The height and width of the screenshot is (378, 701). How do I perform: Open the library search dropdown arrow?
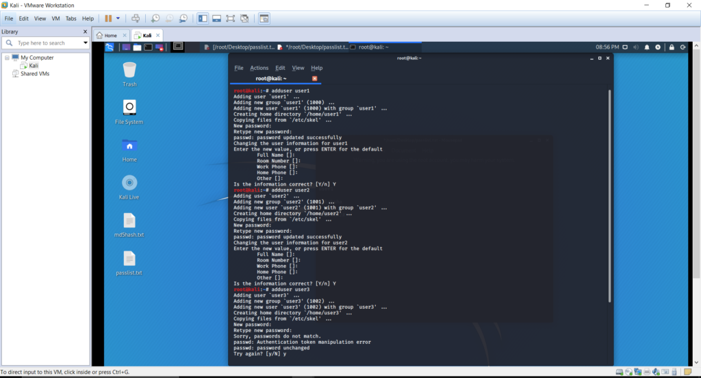pos(86,43)
